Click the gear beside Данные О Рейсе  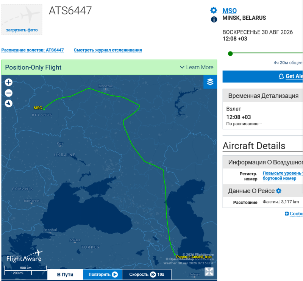[x=279, y=191]
